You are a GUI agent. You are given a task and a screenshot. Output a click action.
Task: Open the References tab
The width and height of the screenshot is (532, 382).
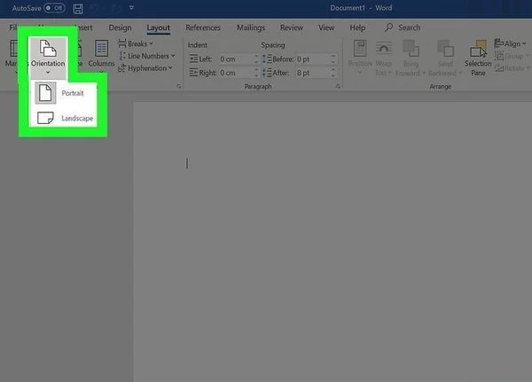203,27
